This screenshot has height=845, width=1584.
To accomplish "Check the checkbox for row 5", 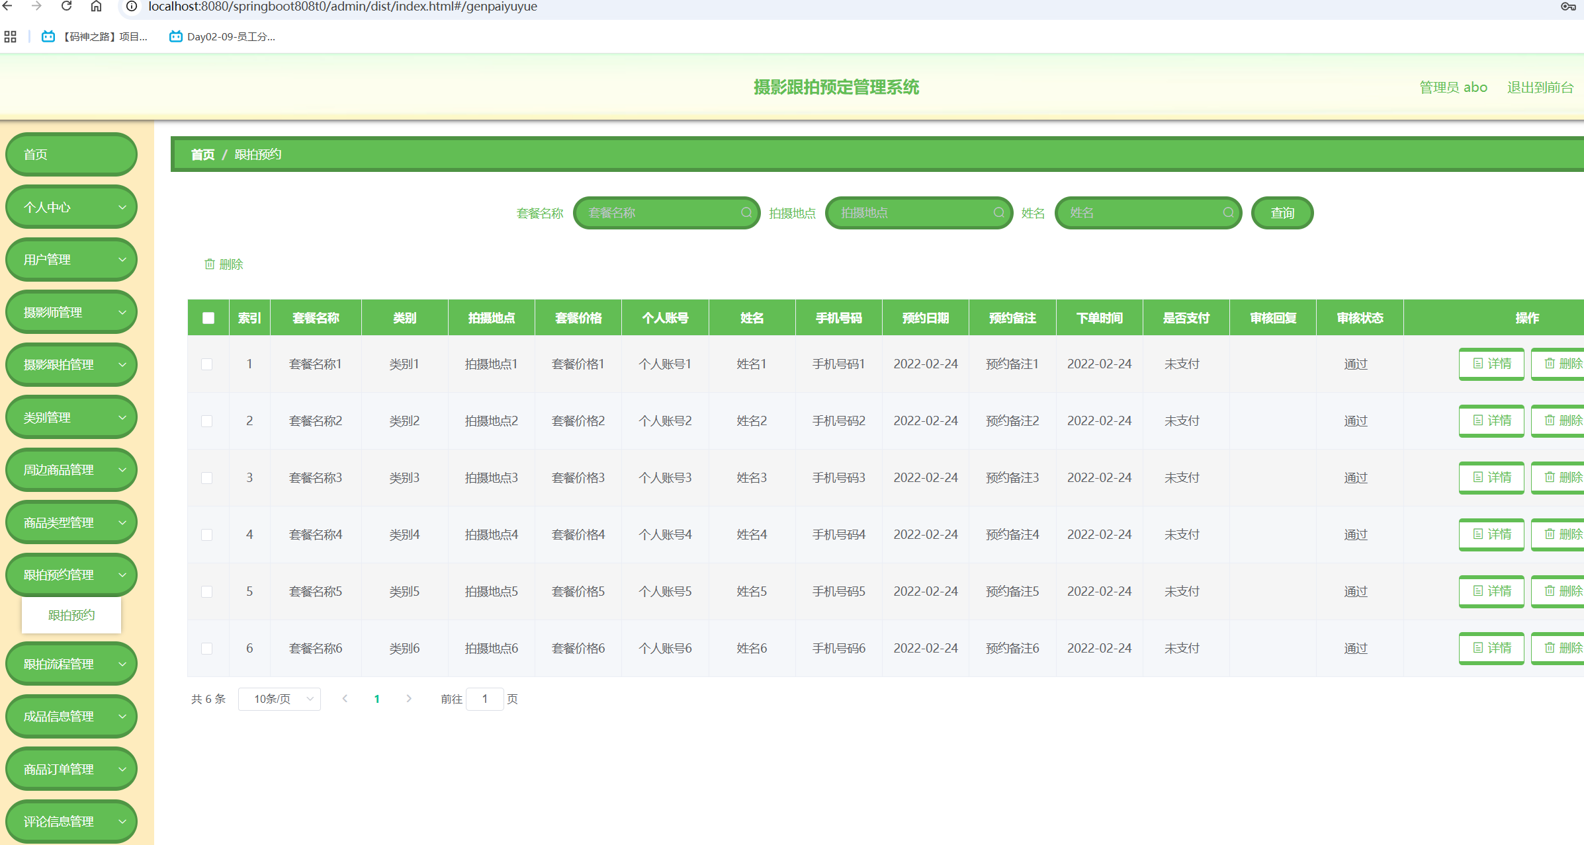I will tap(207, 592).
